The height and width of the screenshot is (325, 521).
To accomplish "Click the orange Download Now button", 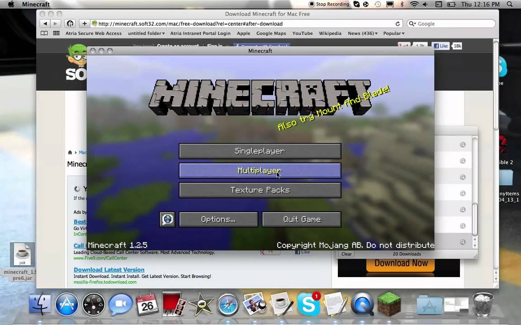I will tap(401, 264).
